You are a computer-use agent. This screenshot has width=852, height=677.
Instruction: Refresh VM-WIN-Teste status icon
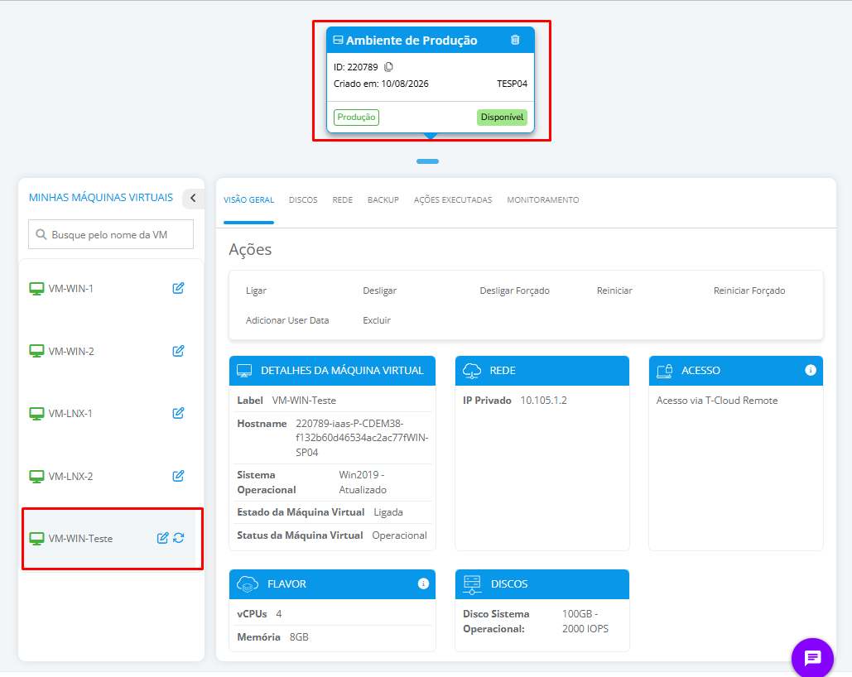tap(179, 538)
